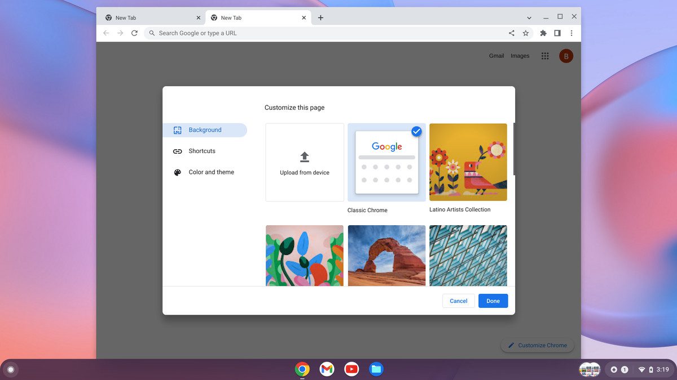The image size is (677, 380).
Task: Bookmark this tab with star icon
Action: click(526, 33)
